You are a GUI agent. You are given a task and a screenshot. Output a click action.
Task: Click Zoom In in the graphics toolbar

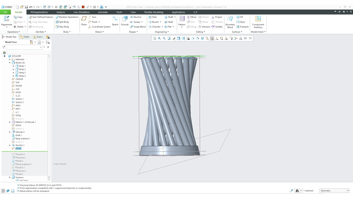[x=159, y=38]
